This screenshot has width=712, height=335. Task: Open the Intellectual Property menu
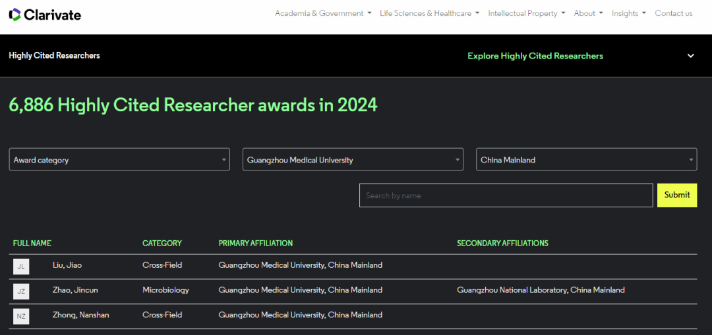click(x=526, y=13)
